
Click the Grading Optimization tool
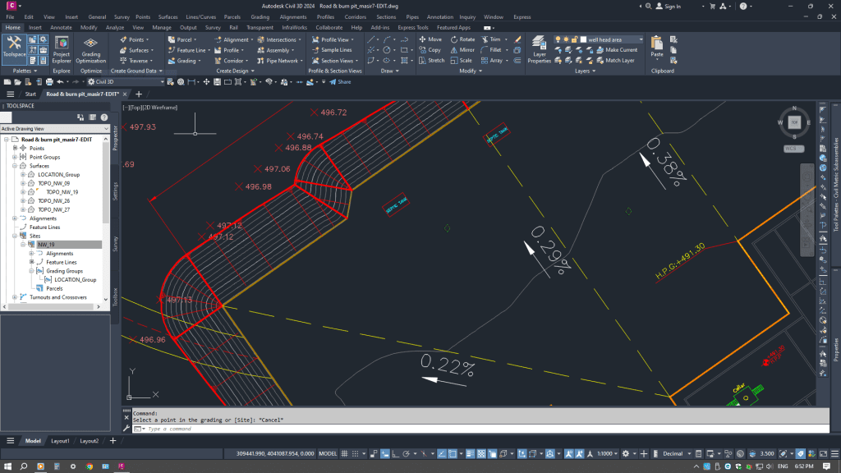tap(91, 49)
